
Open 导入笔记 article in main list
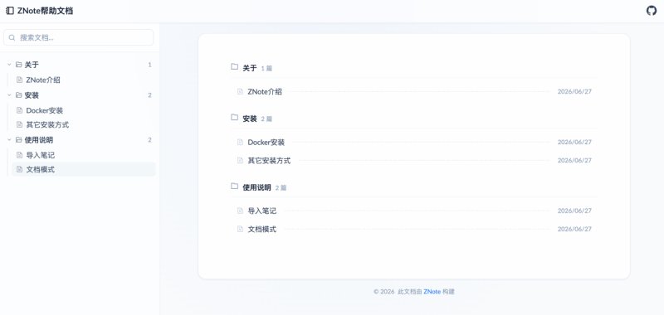[261, 211]
